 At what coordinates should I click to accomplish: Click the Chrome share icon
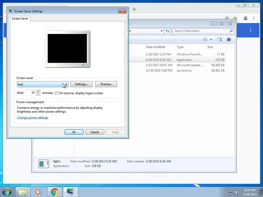(227, 18)
